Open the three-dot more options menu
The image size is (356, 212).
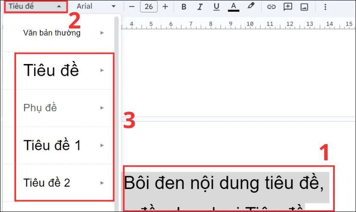(x=325, y=7)
